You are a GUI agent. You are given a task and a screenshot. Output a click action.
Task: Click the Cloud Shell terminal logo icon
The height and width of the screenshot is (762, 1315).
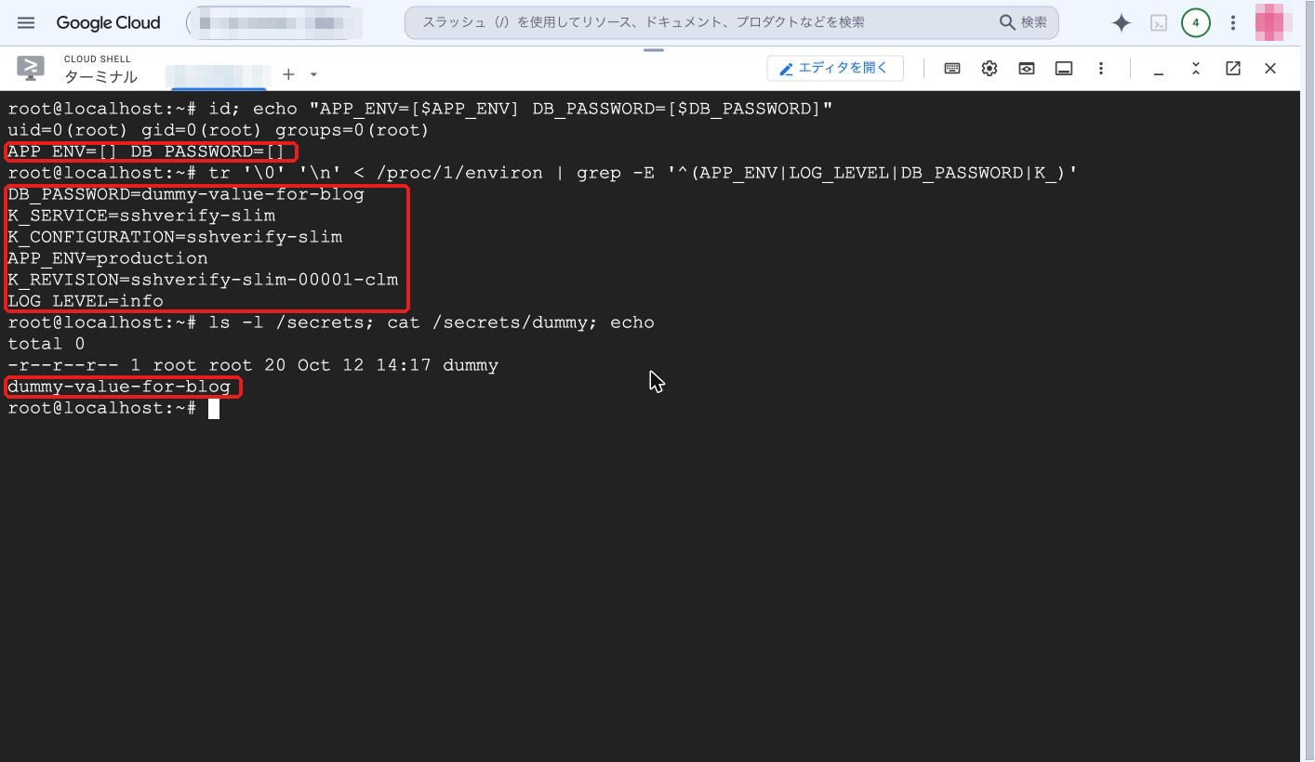click(31, 68)
